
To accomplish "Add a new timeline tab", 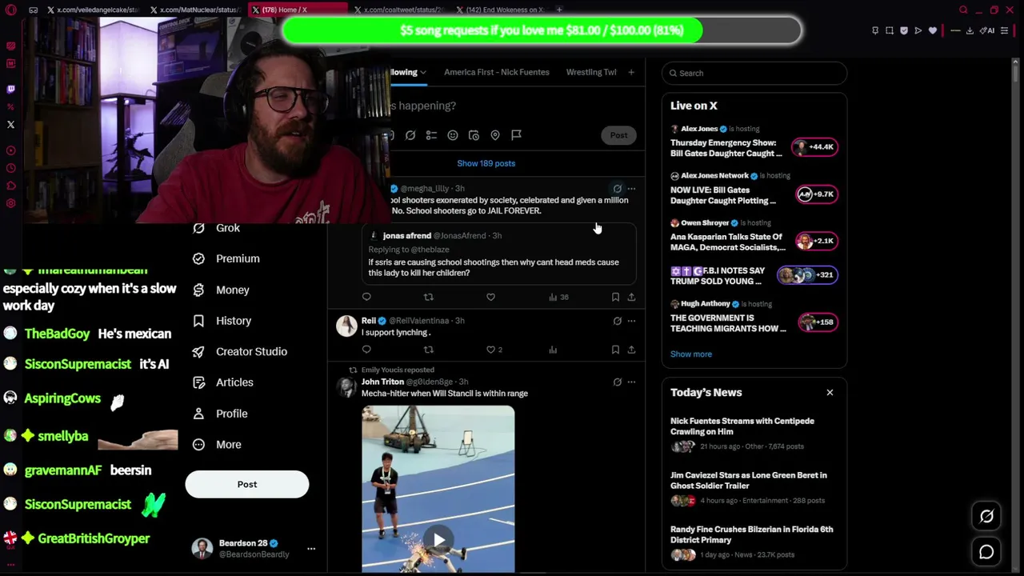I will pyautogui.click(x=631, y=72).
